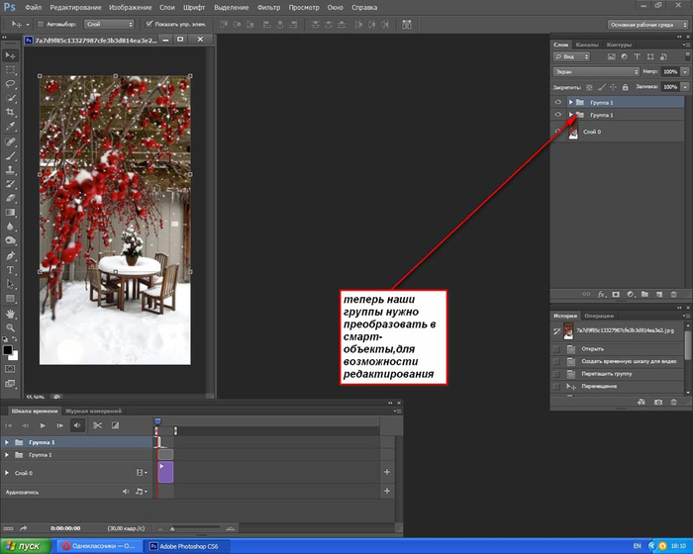Open the Экран blend mode dropdown
Image resolution: width=693 pixels, height=554 pixels.
(x=596, y=71)
